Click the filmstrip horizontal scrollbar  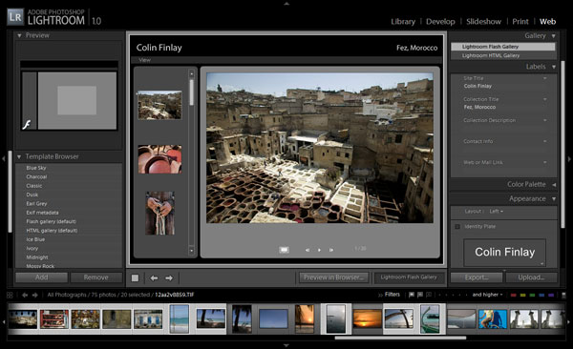(x=400, y=339)
